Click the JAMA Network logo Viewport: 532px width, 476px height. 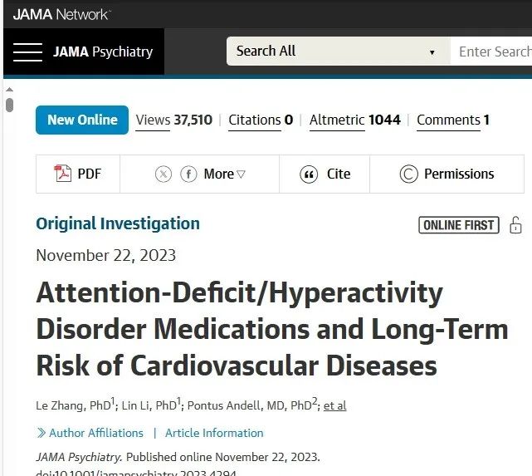62,14
